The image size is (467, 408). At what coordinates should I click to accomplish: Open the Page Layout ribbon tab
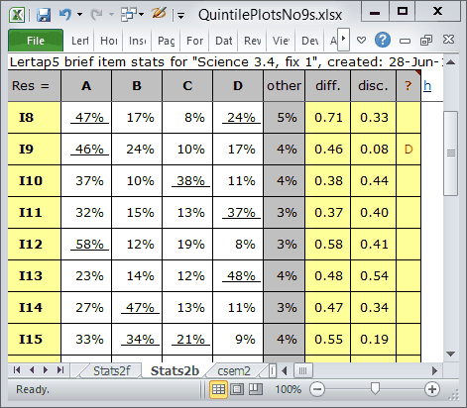tap(166, 41)
